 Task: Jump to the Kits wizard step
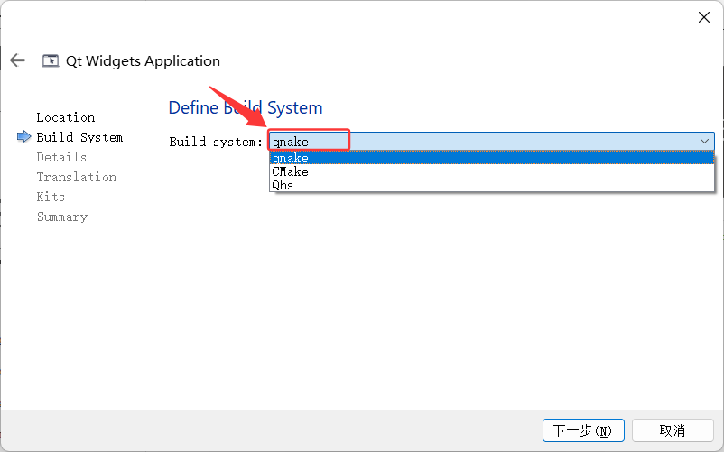(x=51, y=197)
